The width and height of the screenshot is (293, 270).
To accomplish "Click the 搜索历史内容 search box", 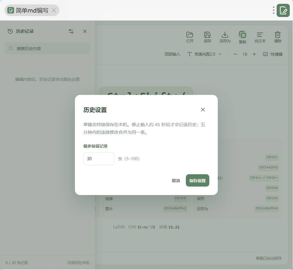I will (x=47, y=48).
